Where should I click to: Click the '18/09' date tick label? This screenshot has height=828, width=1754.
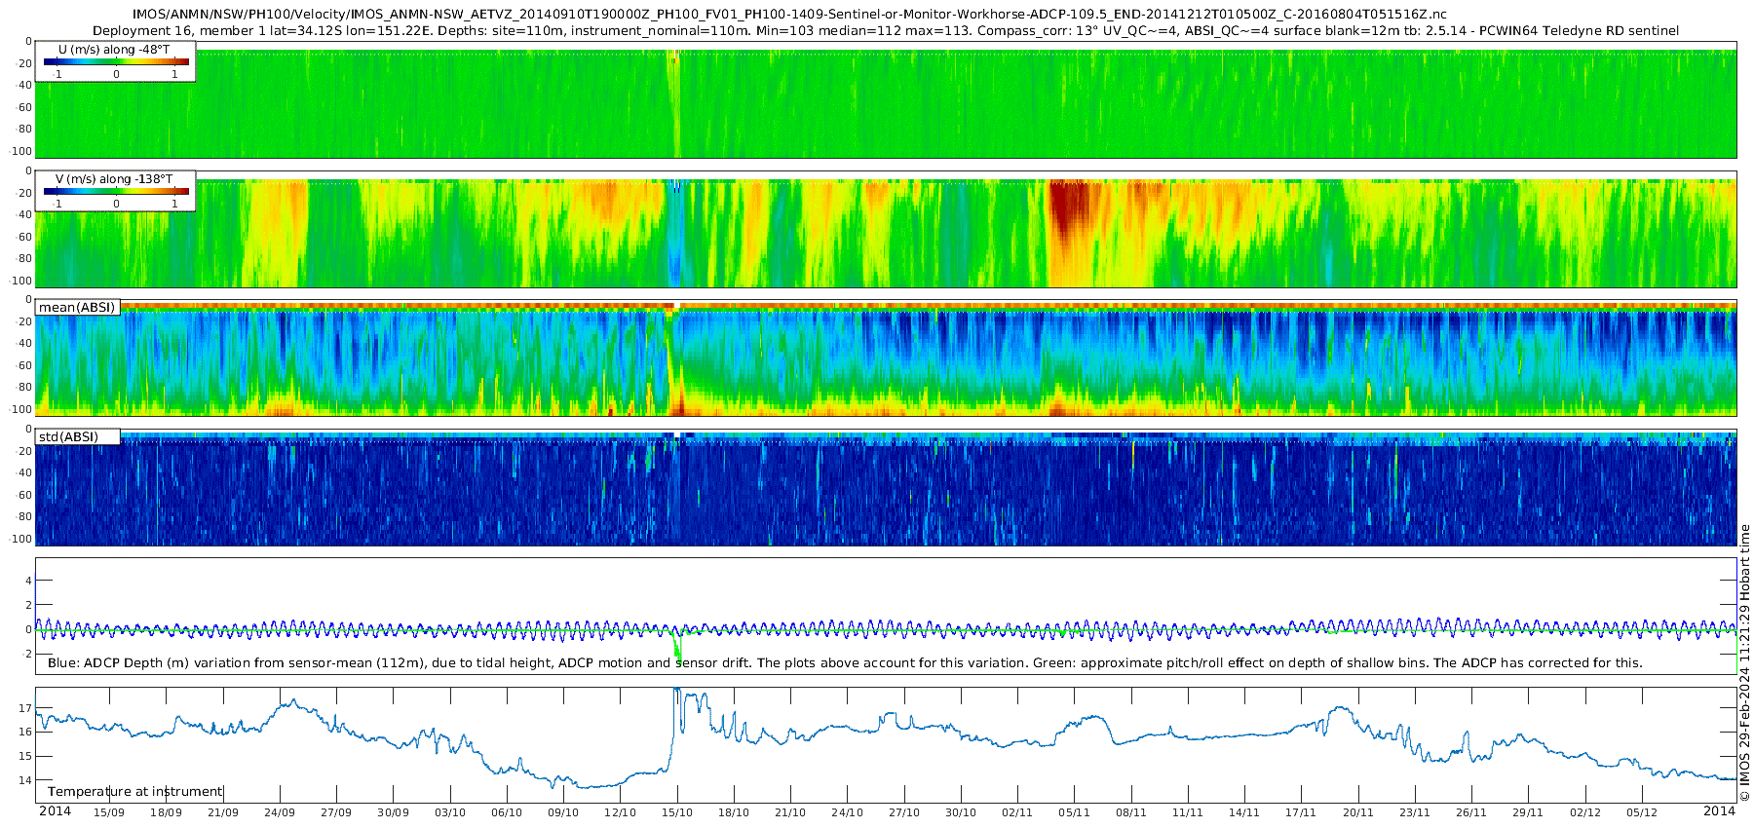point(166,812)
